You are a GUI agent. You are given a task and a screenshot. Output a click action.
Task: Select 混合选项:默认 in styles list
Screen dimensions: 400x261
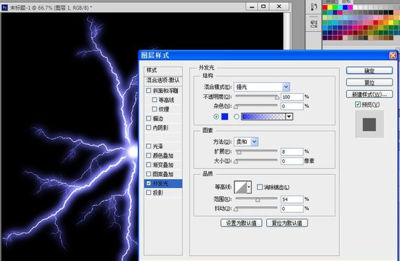point(163,81)
